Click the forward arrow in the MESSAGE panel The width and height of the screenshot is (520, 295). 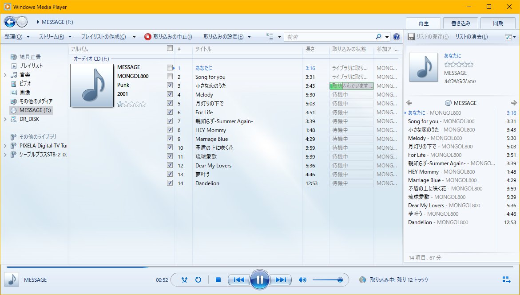tap(513, 103)
